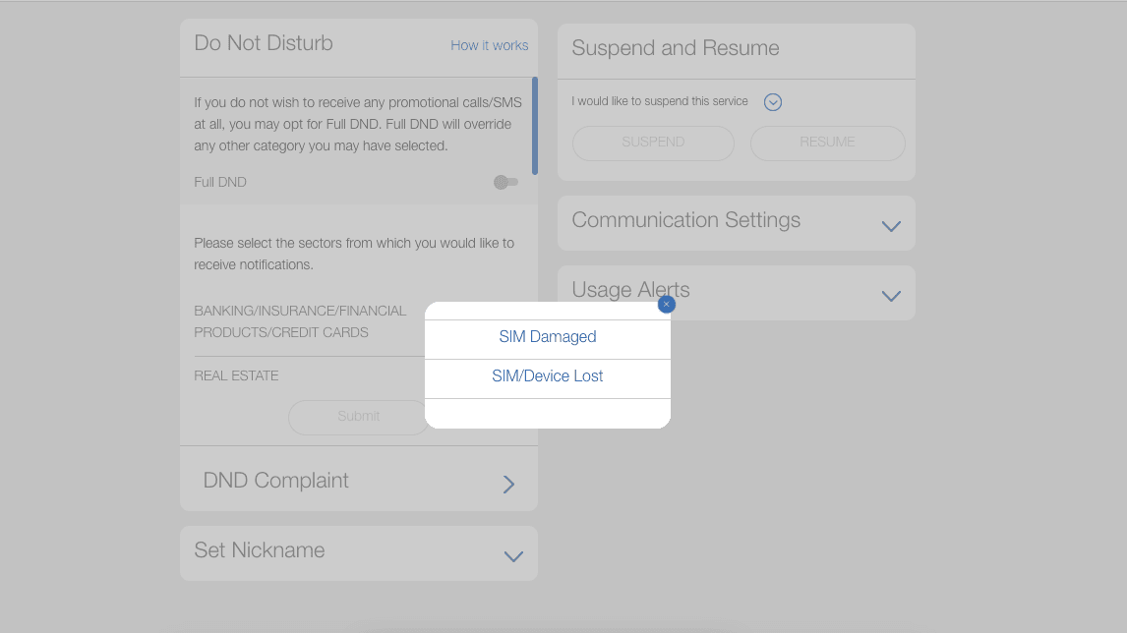
Task: Open How it works link
Action: click(x=490, y=45)
